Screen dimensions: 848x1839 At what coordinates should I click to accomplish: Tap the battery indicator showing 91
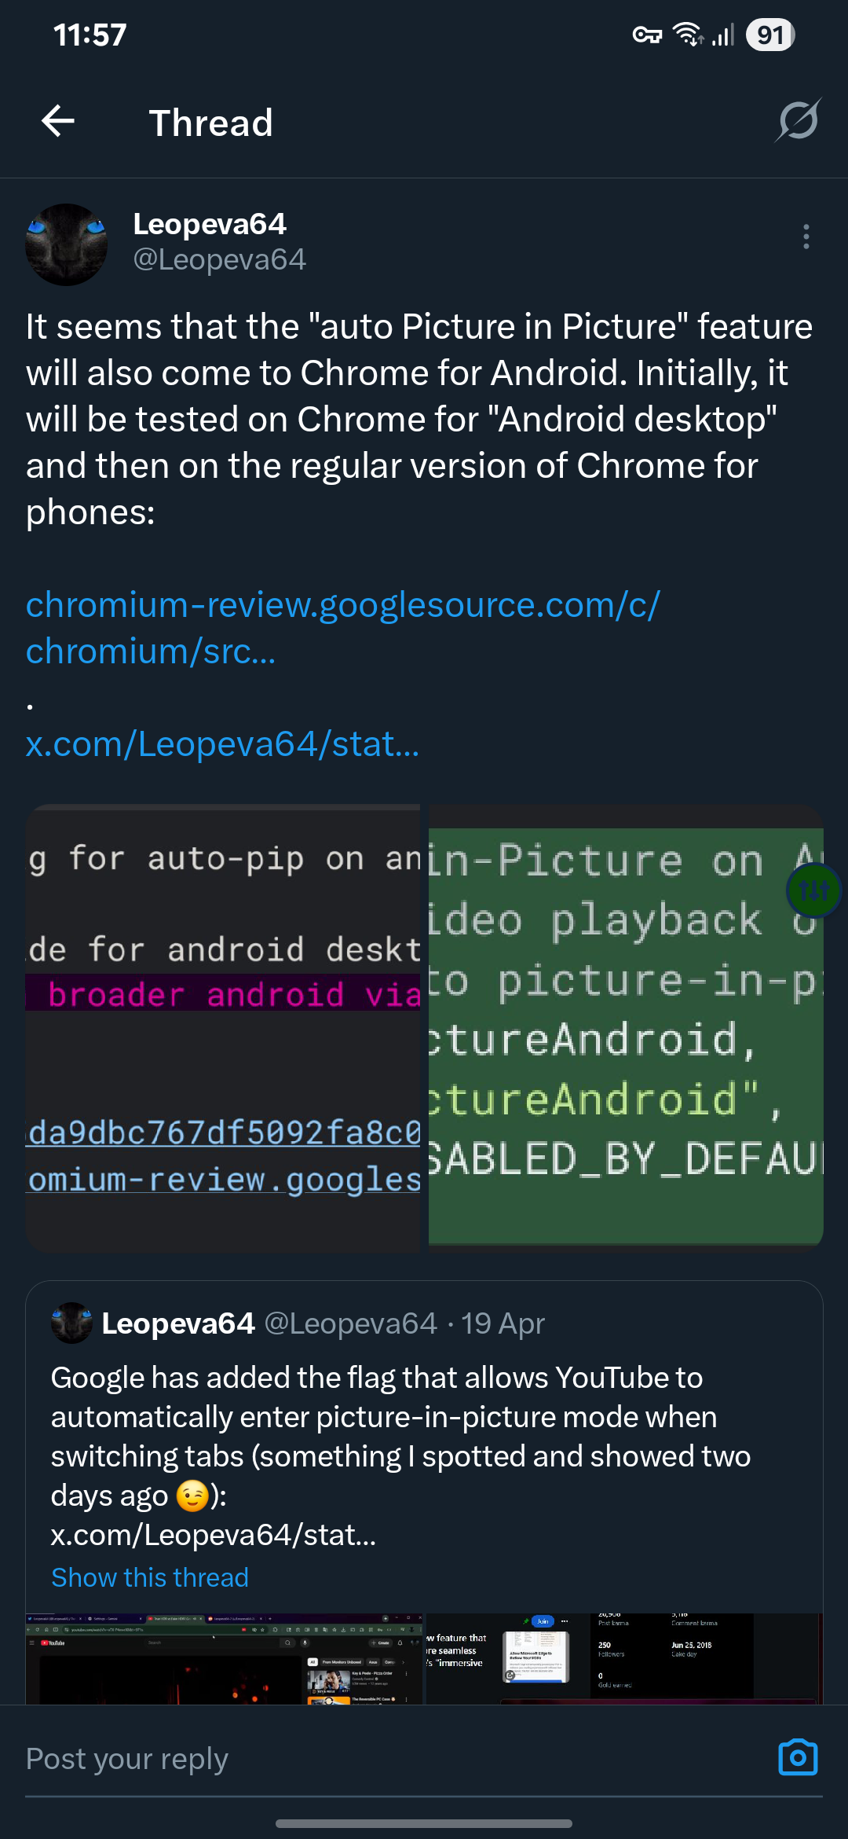coord(770,35)
